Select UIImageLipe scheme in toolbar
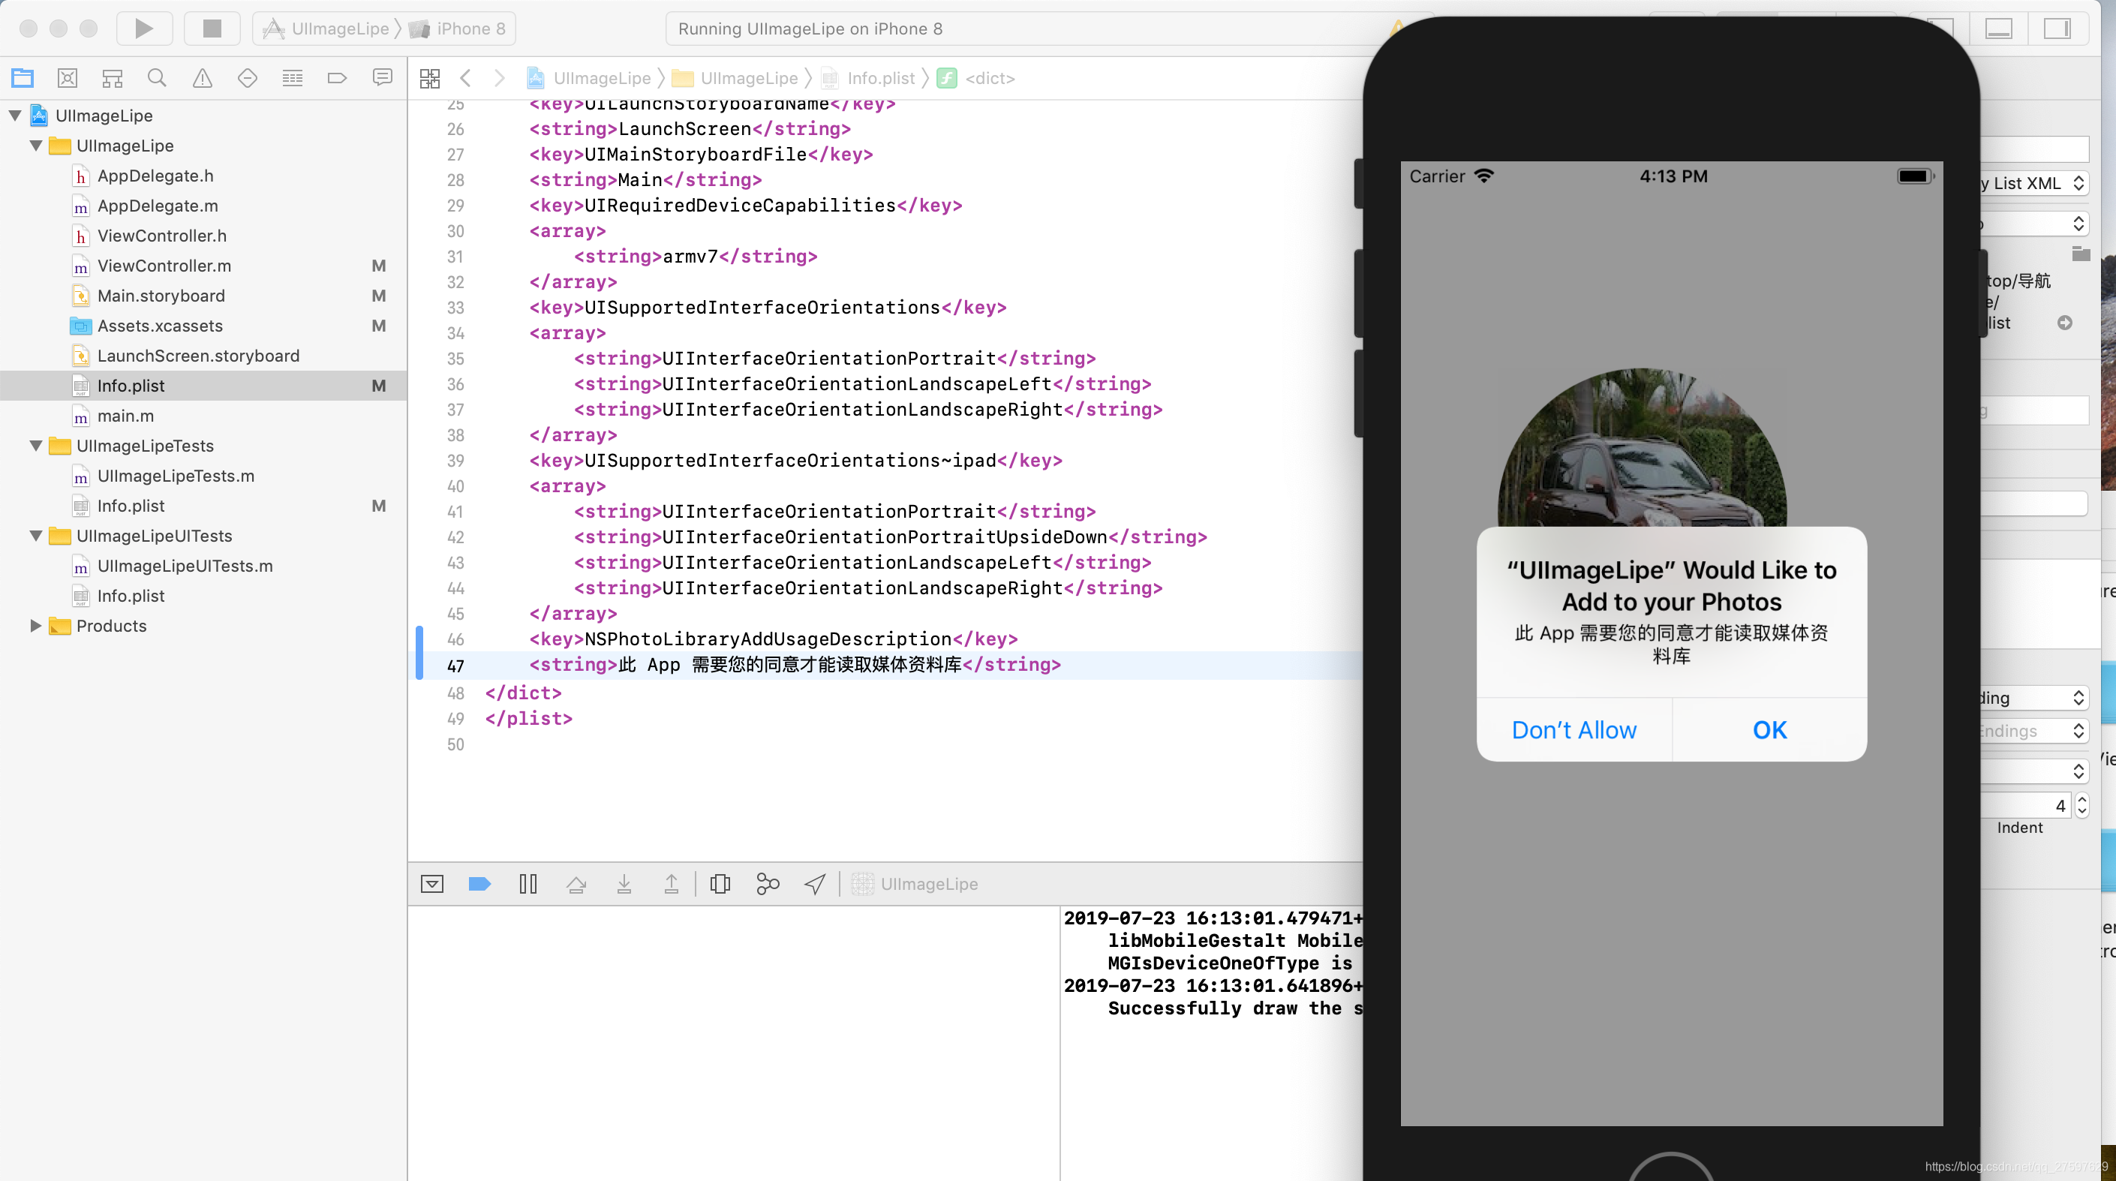Screen dimensions: 2116x1181 [327, 29]
